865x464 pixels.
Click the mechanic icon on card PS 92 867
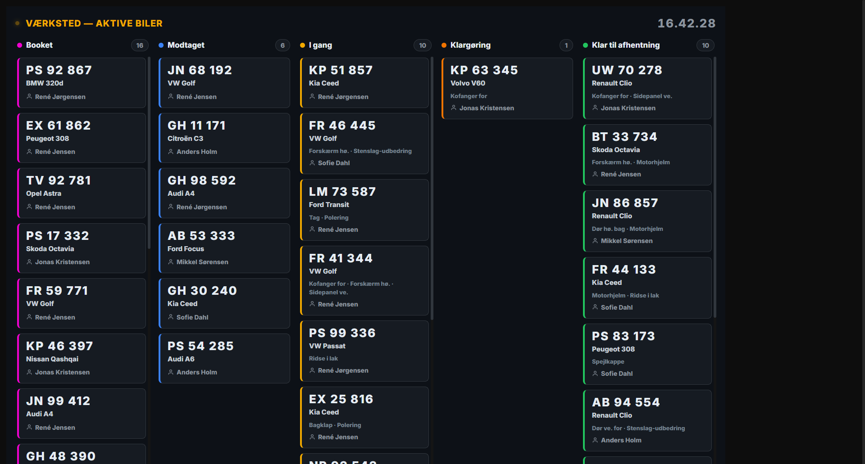pos(29,97)
